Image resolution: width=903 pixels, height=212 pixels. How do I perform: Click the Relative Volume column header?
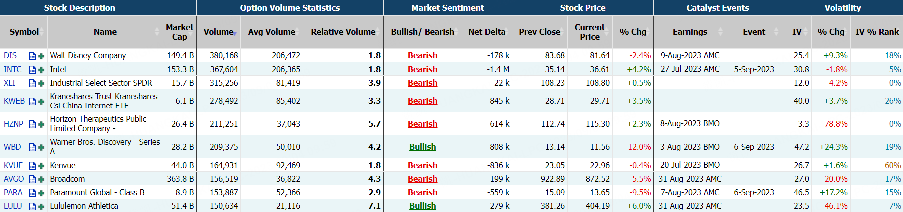point(343,32)
